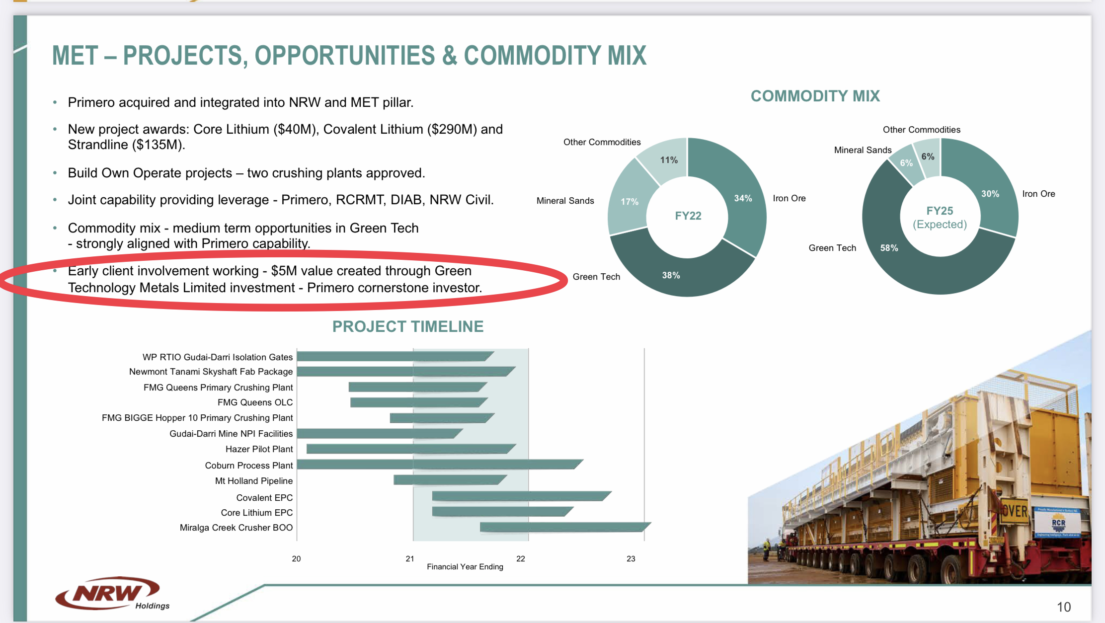Click the Core Lithium EPC timeline bar
Screen dimensions: 1105x623
[x=503, y=511]
